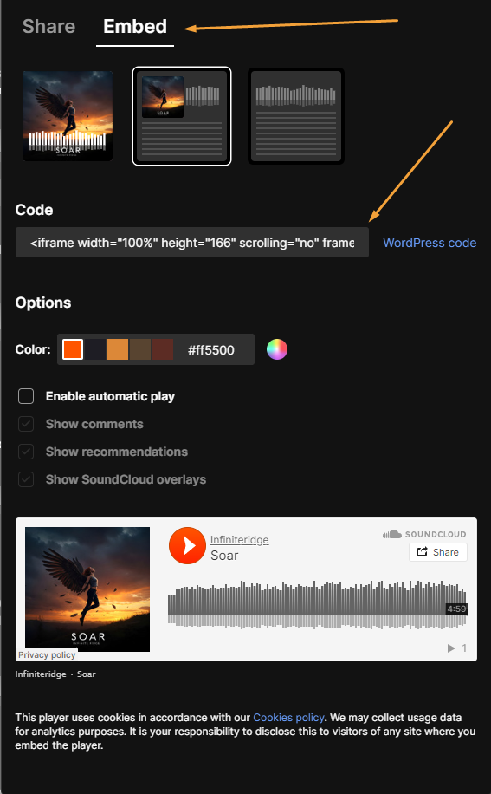Open the rainbow custom color picker
This screenshot has height=794, width=491.
click(276, 349)
